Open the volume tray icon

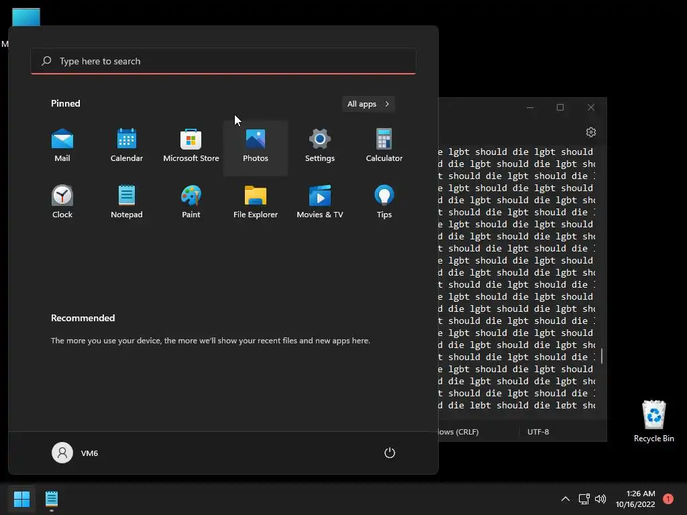tap(600, 499)
